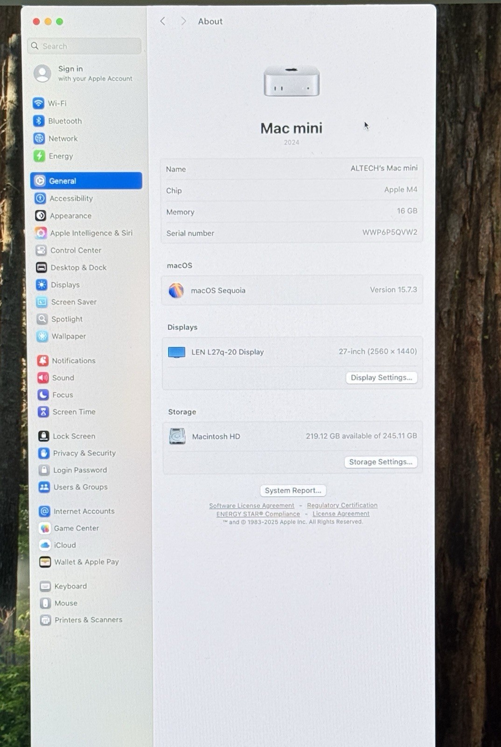Click Sign in with your Apple Account
The image size is (501, 747).
pyautogui.click(x=83, y=73)
